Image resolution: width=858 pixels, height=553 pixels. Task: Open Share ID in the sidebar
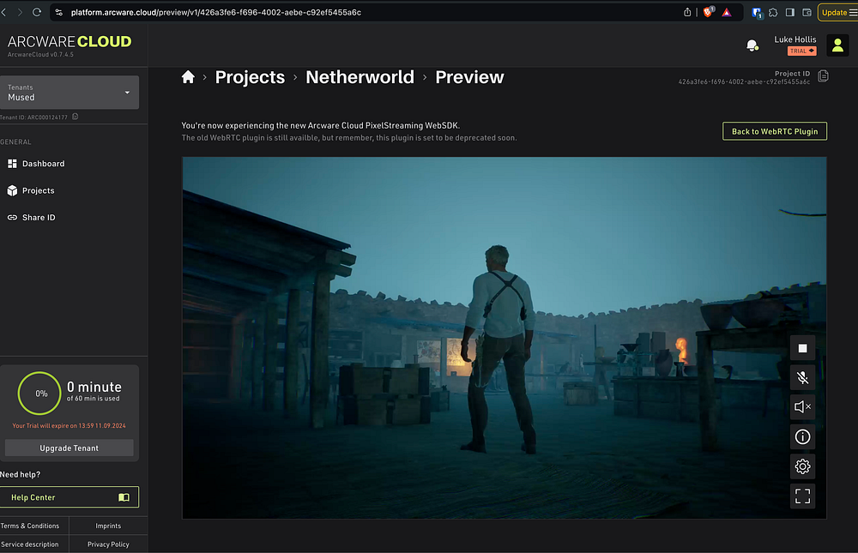click(39, 217)
